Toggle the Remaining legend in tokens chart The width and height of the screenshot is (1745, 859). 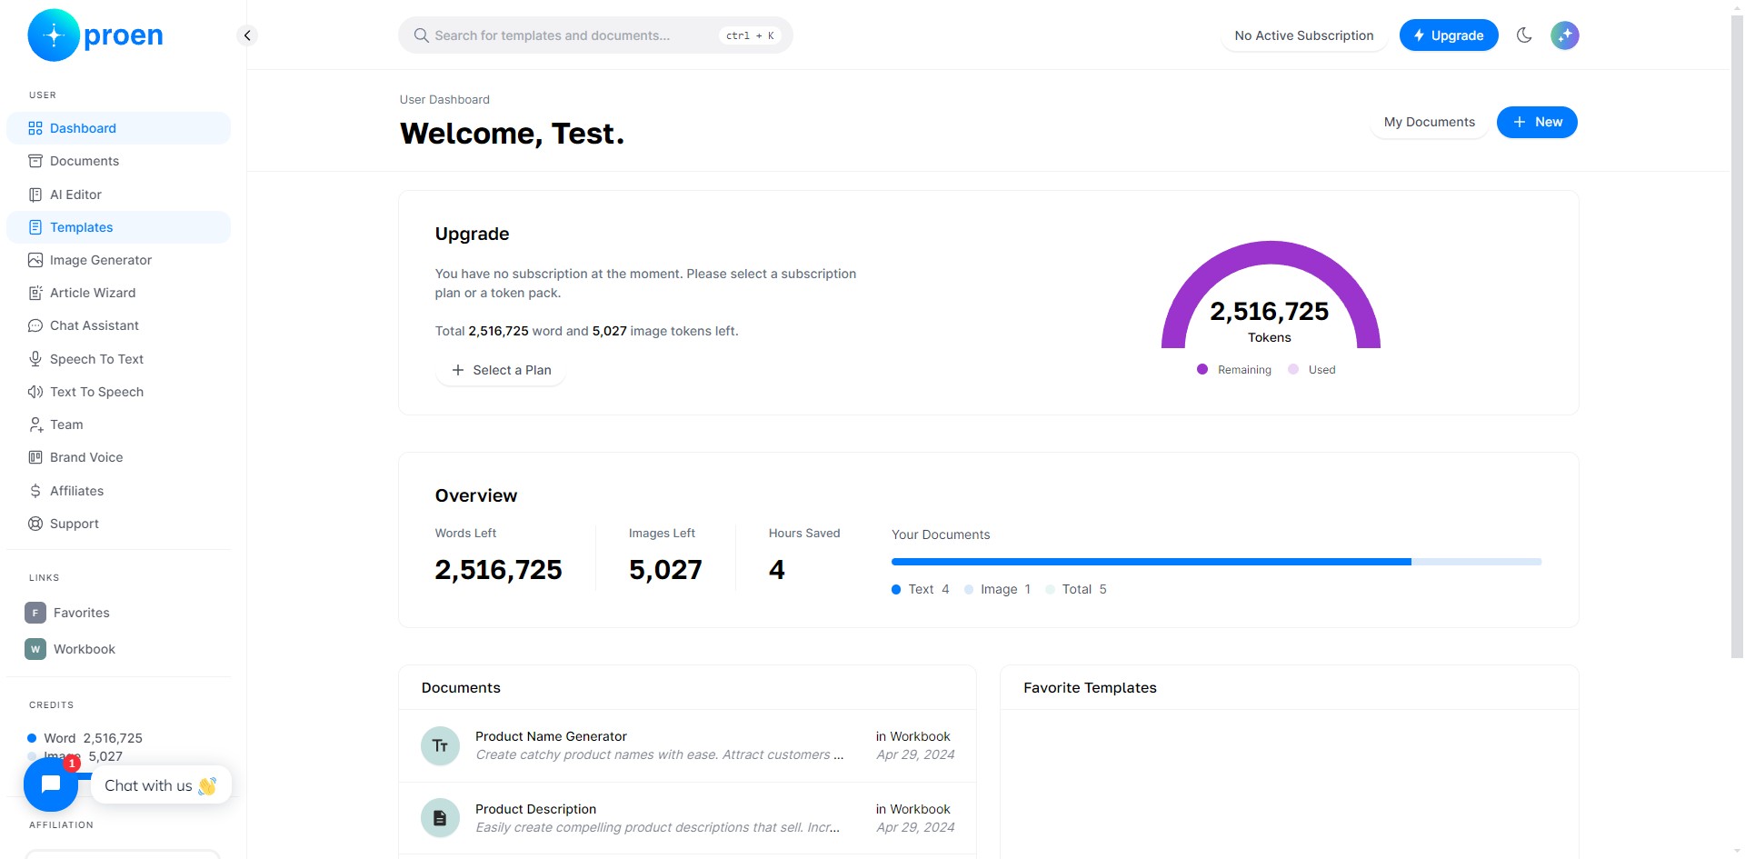pos(1234,370)
